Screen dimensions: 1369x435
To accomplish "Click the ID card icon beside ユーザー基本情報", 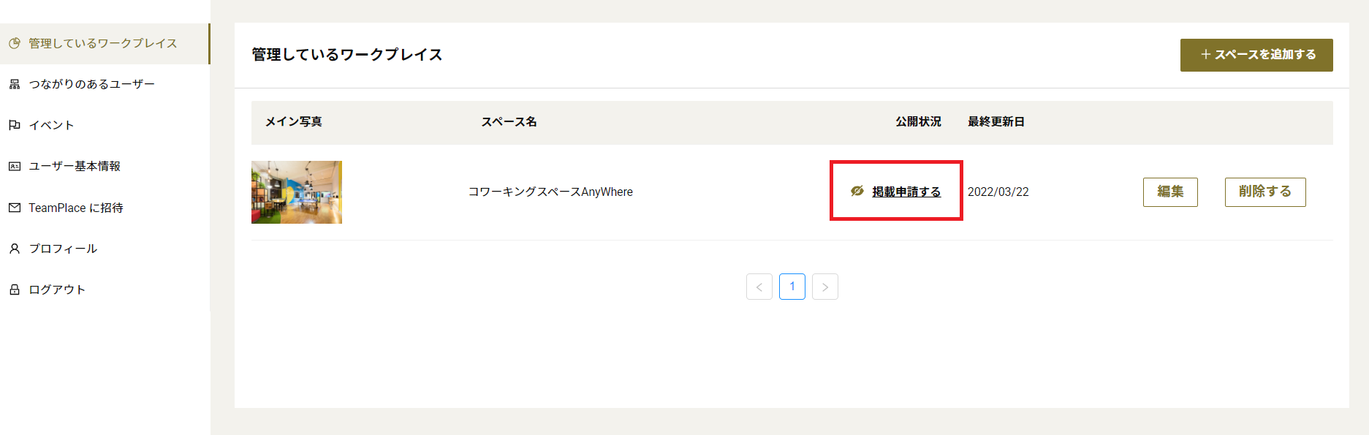I will pyautogui.click(x=15, y=167).
